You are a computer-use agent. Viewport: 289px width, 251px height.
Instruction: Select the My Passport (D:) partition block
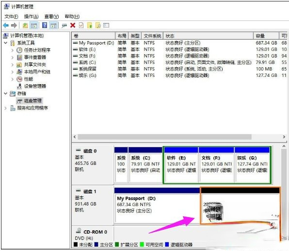tap(157, 205)
